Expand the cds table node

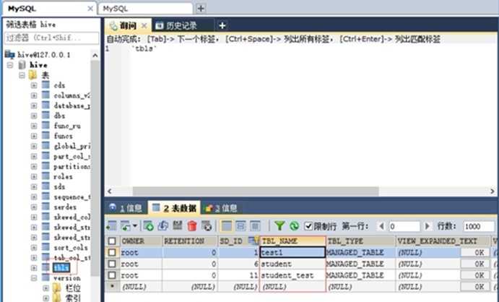click(34, 85)
